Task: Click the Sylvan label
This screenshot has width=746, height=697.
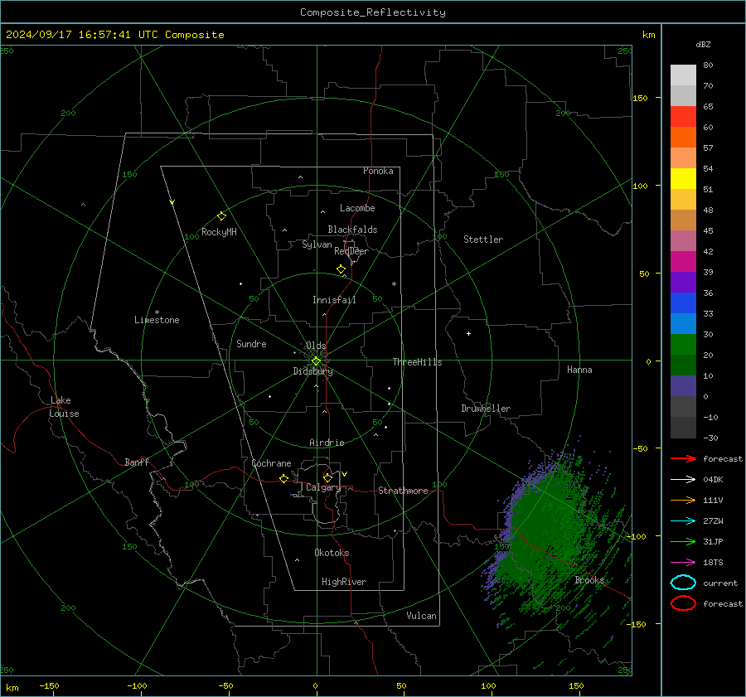Action: pyautogui.click(x=317, y=244)
